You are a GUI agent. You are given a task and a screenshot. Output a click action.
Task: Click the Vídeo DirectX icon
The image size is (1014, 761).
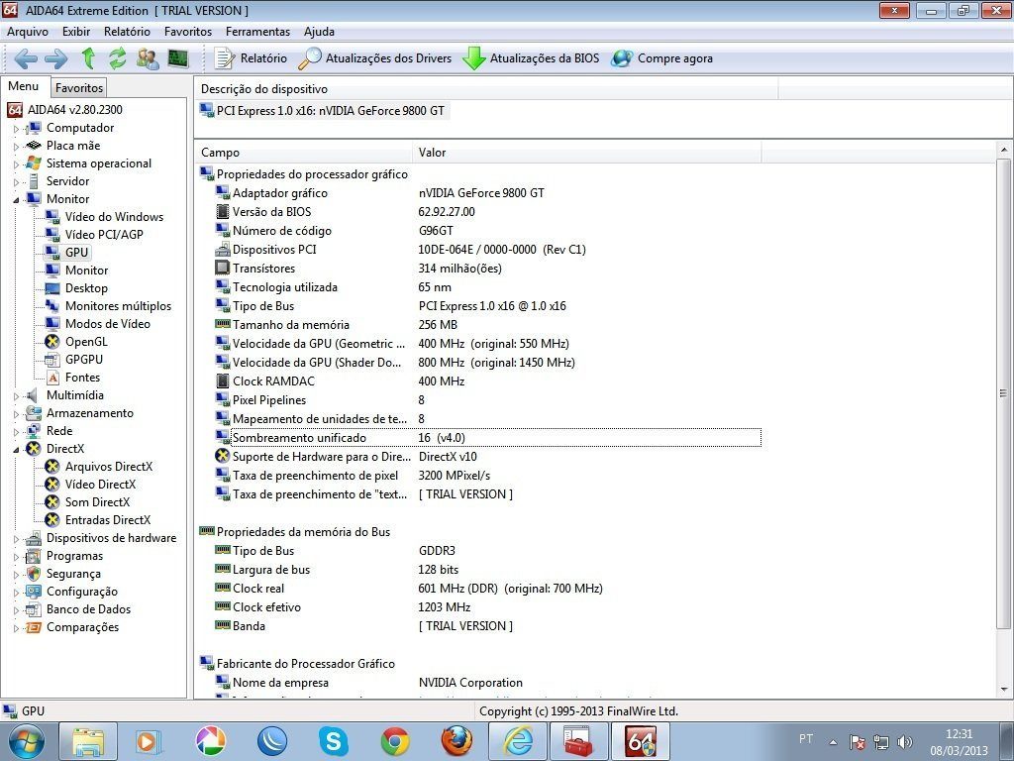pos(52,484)
